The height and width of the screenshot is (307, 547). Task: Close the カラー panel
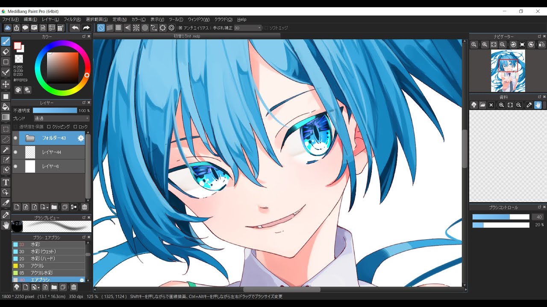89,37
